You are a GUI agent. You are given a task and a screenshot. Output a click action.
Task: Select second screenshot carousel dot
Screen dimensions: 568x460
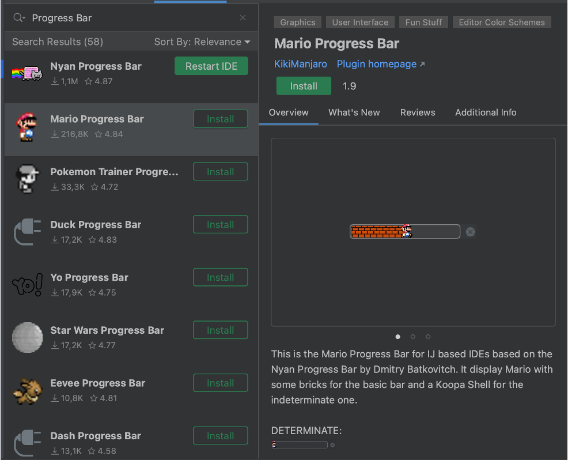coord(412,337)
